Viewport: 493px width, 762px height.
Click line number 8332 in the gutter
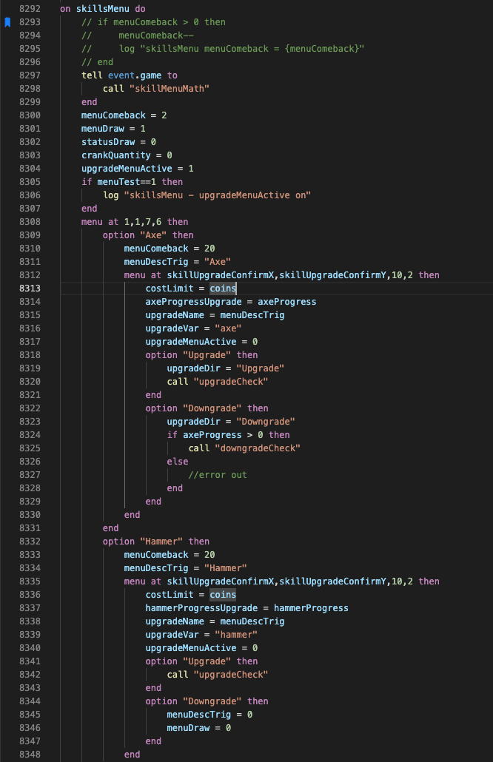tap(30, 542)
